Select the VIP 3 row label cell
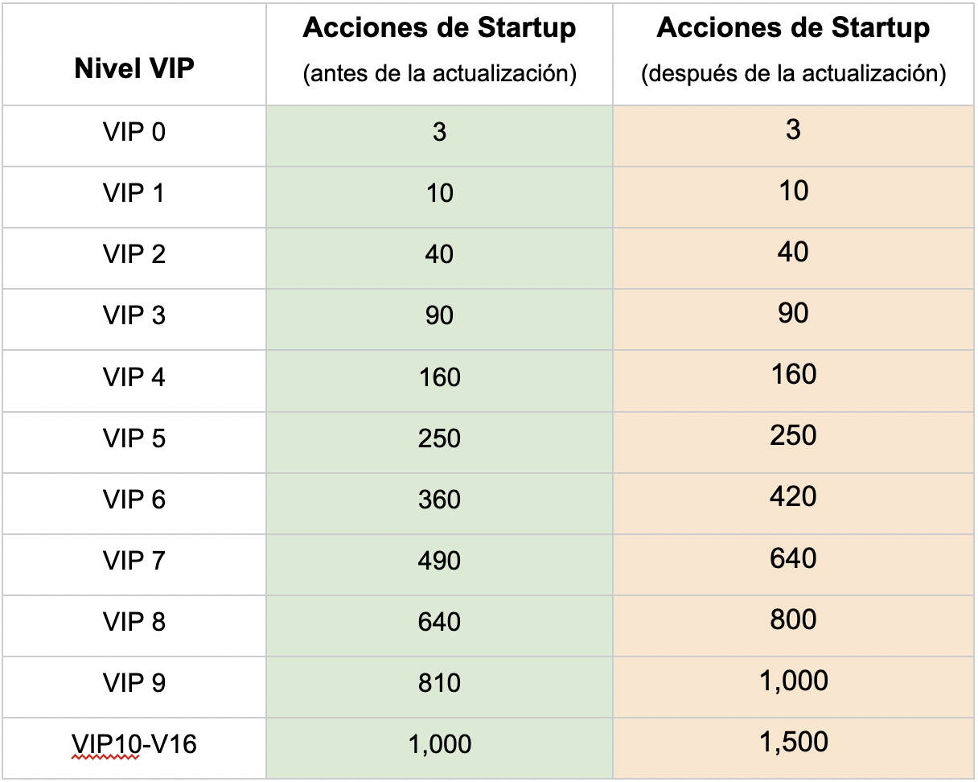This screenshot has width=978, height=782. [x=134, y=315]
